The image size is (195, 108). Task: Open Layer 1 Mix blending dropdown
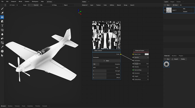(x=187, y=9)
